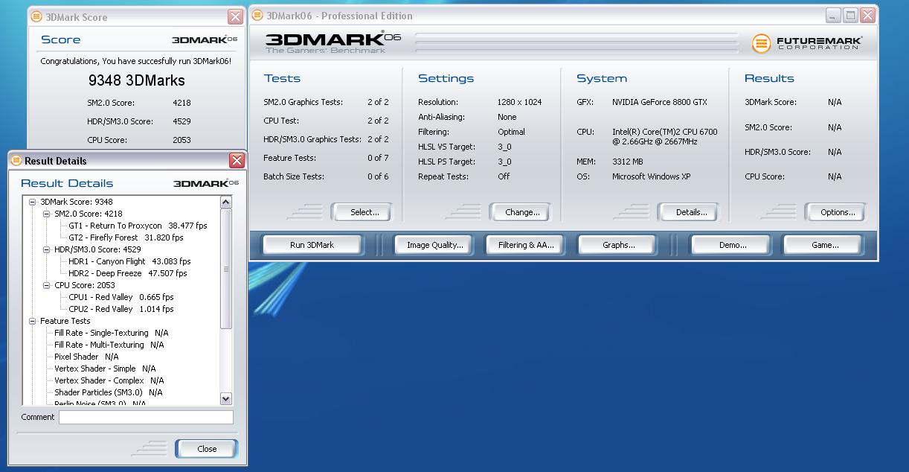The image size is (909, 472).
Task: Click the 1280 x 1024 resolution value
Action: (x=521, y=102)
